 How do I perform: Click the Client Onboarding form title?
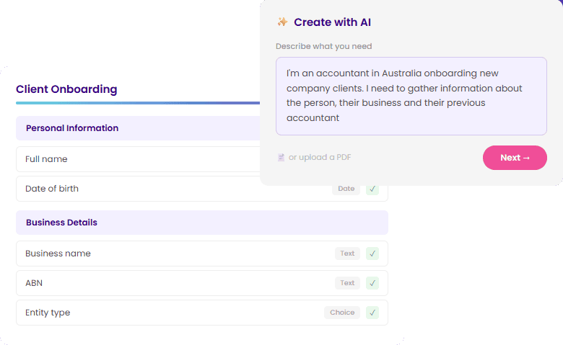click(66, 90)
